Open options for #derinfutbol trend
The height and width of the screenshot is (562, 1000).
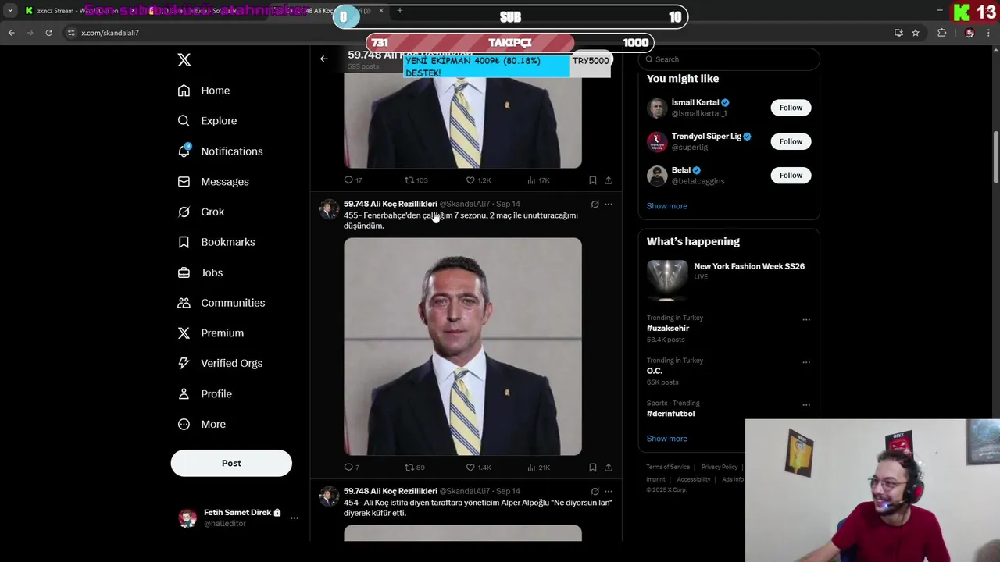click(x=806, y=405)
